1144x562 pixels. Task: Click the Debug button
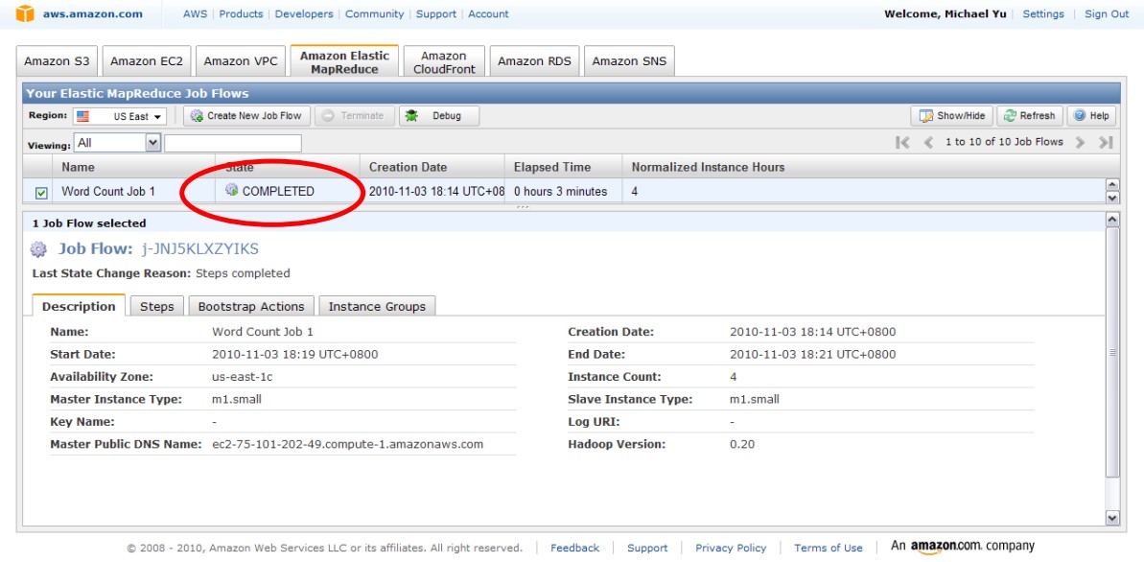click(x=439, y=116)
